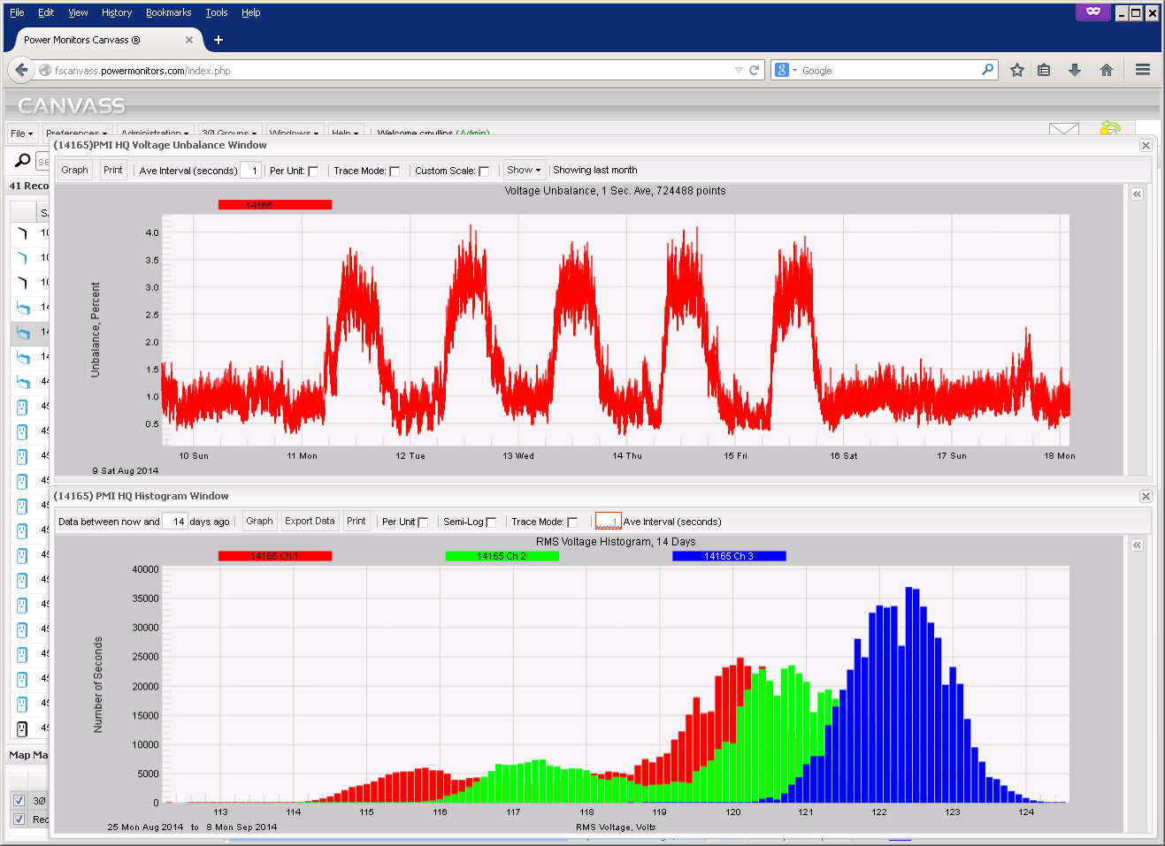Open the Windows menu dropdown
The image size is (1165, 846).
click(x=295, y=133)
